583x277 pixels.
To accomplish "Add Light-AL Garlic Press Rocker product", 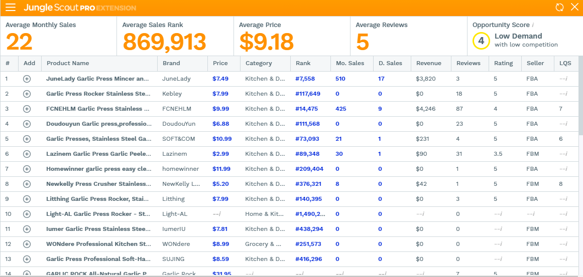I will click(27, 214).
